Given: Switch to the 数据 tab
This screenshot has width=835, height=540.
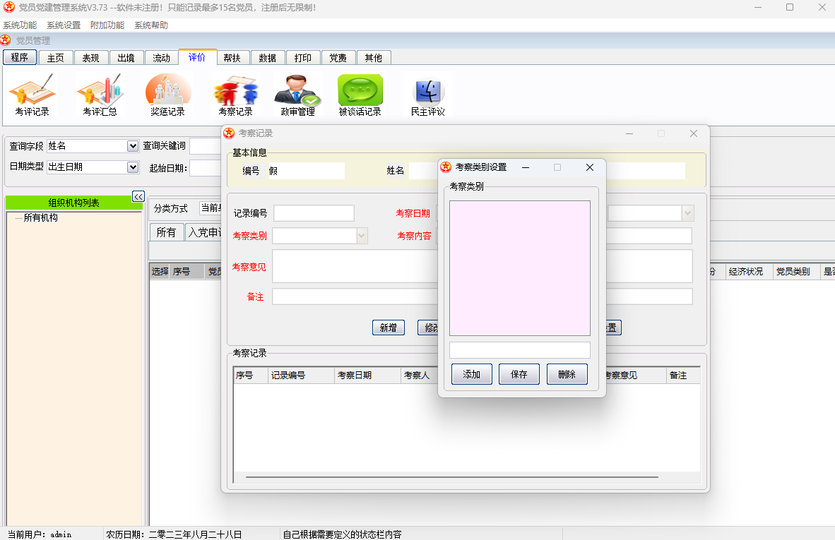Looking at the screenshot, I should 267,57.
